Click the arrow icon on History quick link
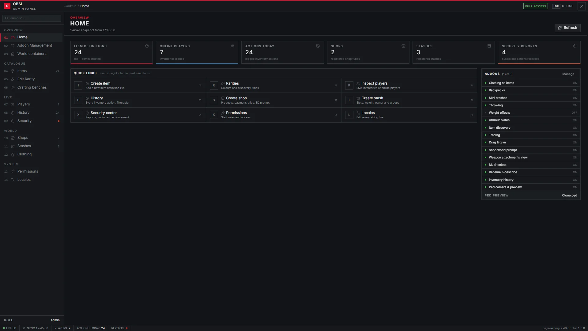Screen dimensions: 588x331 coord(200,100)
